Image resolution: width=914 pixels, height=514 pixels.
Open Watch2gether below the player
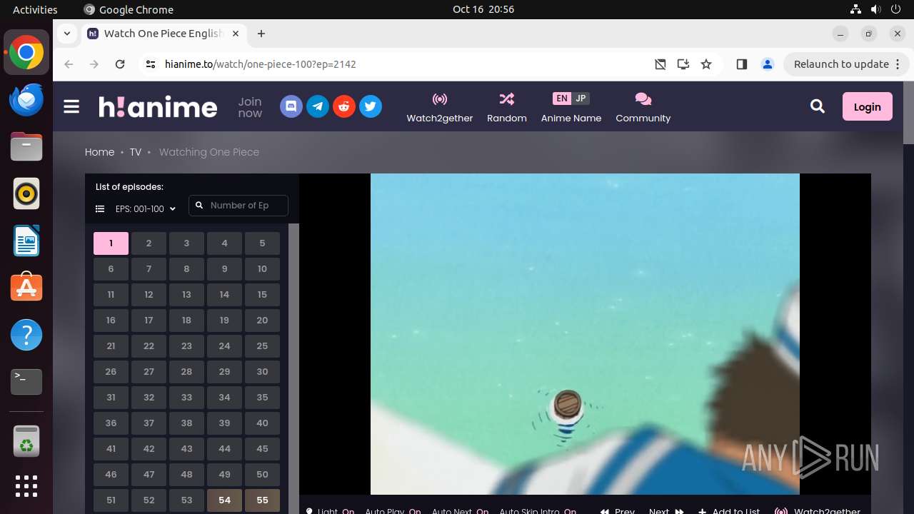pos(818,510)
